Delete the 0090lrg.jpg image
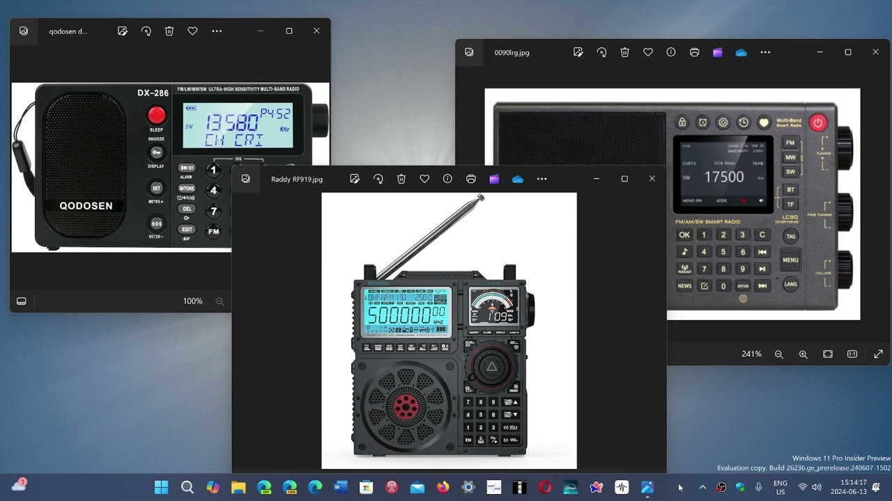 pyautogui.click(x=625, y=52)
